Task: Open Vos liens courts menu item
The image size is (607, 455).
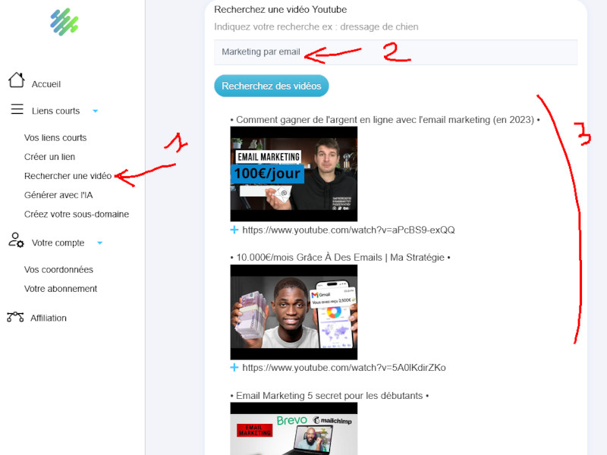Action: point(55,138)
